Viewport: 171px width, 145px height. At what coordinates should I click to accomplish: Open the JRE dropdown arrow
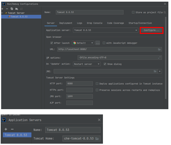[160, 71]
